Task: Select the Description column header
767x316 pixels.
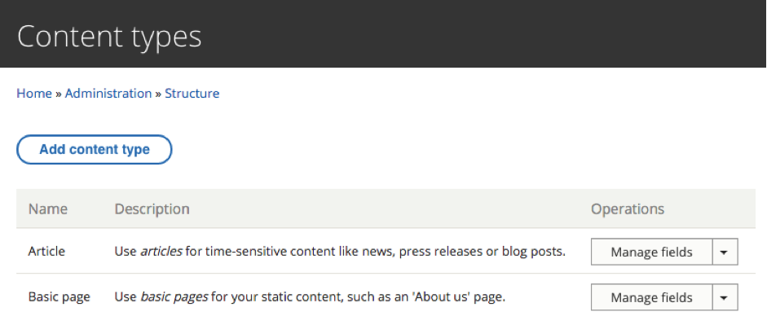Action: click(152, 209)
